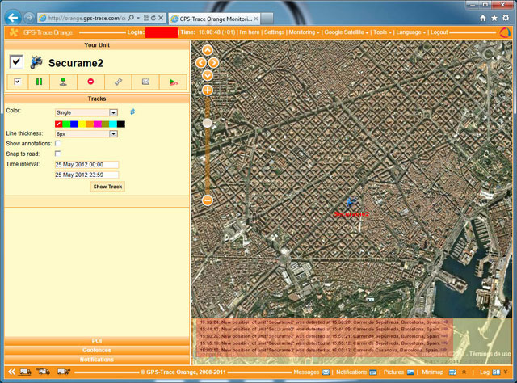The height and width of the screenshot is (383, 517).
Task: Pan the map left with arrow button
Action: pos(201,63)
